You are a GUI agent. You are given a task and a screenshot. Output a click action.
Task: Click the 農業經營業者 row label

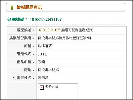pyautogui.click(x=22, y=38)
